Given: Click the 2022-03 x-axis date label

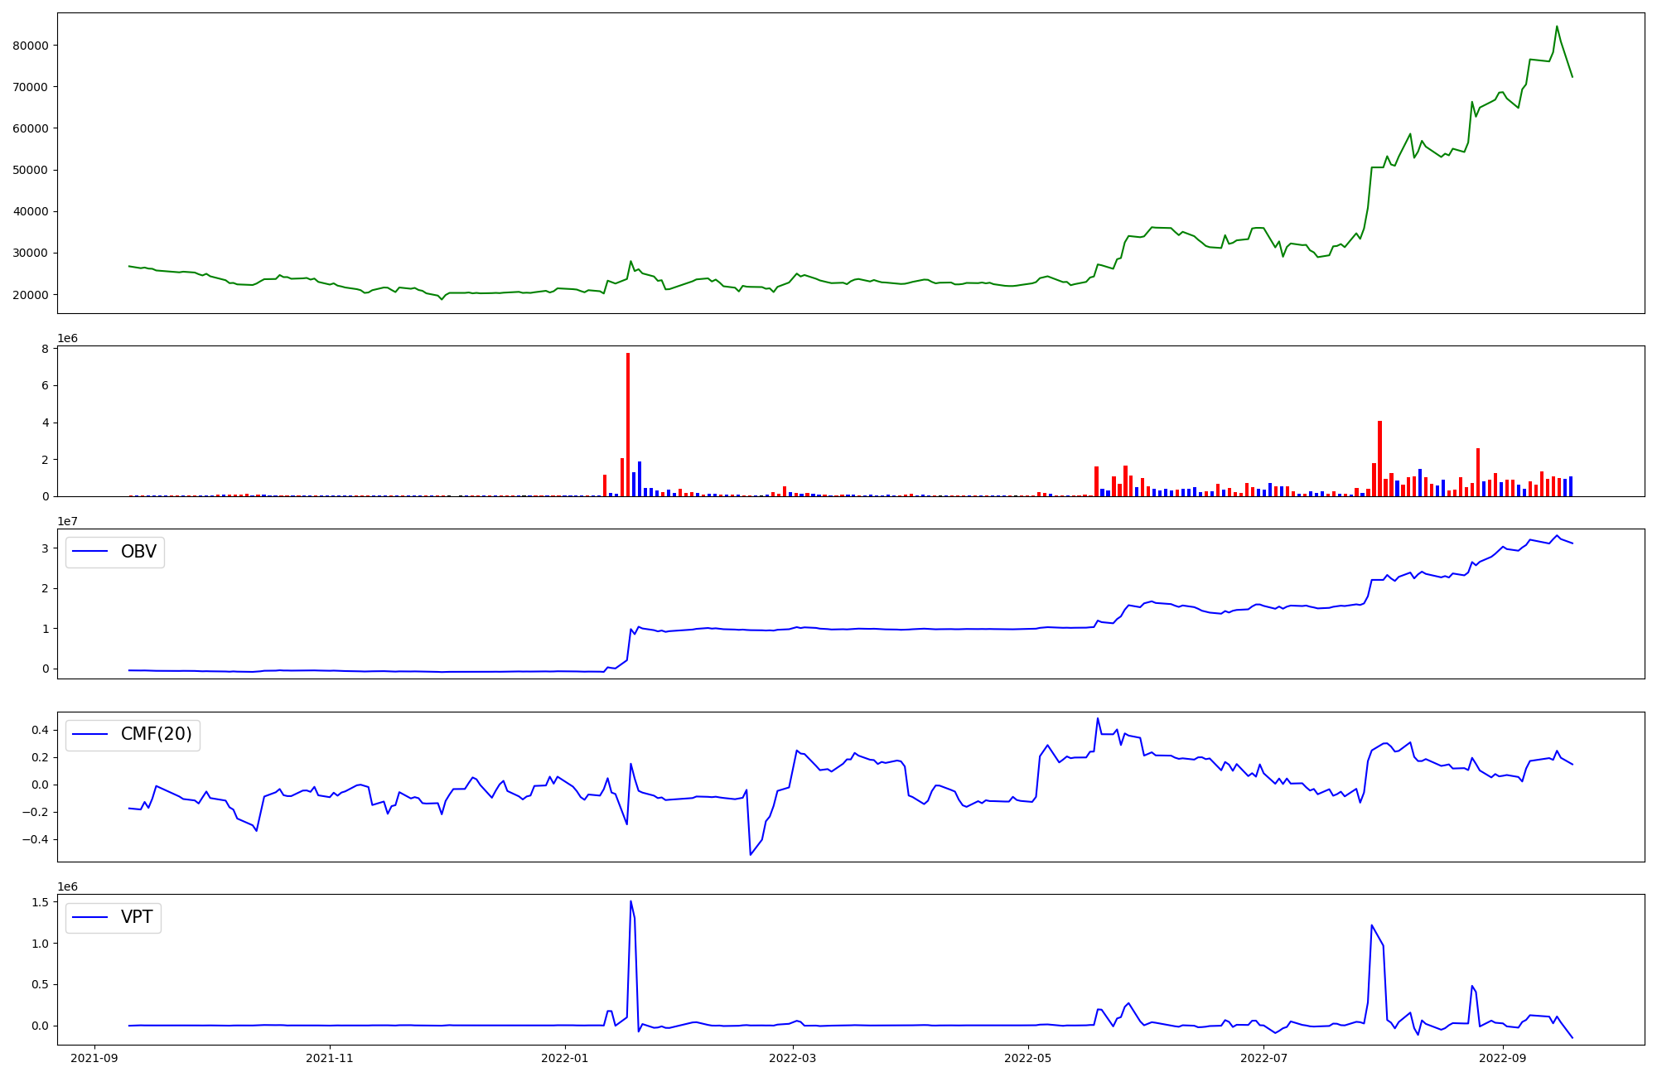Looking at the screenshot, I should [794, 1058].
